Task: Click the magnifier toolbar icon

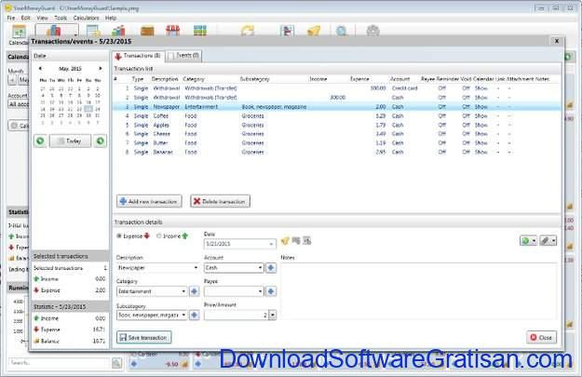Action: click(x=341, y=31)
